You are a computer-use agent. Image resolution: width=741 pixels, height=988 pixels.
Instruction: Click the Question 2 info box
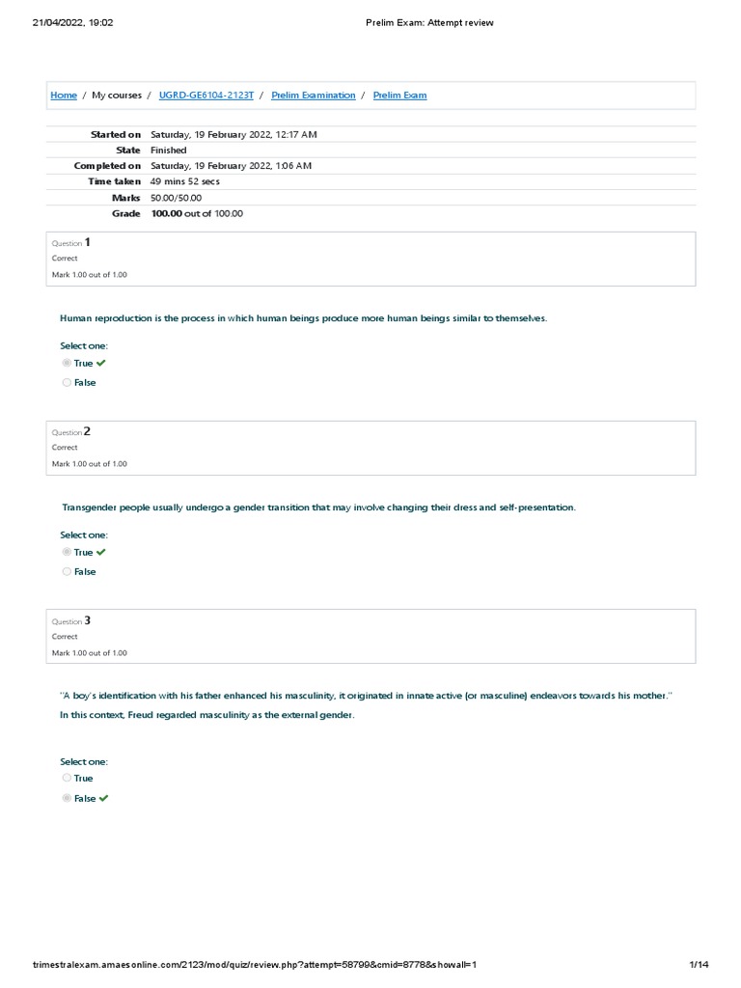point(370,448)
